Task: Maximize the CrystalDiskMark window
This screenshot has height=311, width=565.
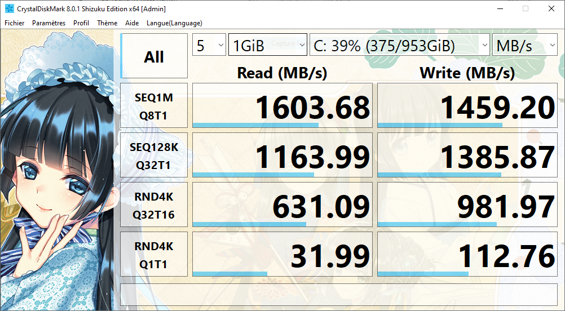Action: point(526,8)
